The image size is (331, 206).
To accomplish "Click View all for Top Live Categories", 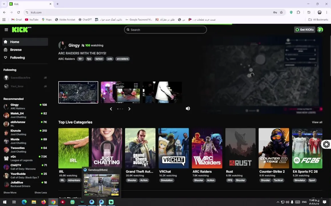I will point(317,122).
